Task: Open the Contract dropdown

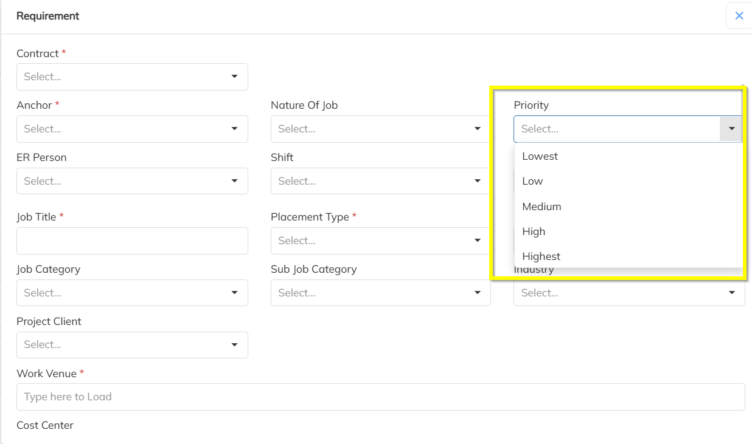Action: (x=132, y=77)
